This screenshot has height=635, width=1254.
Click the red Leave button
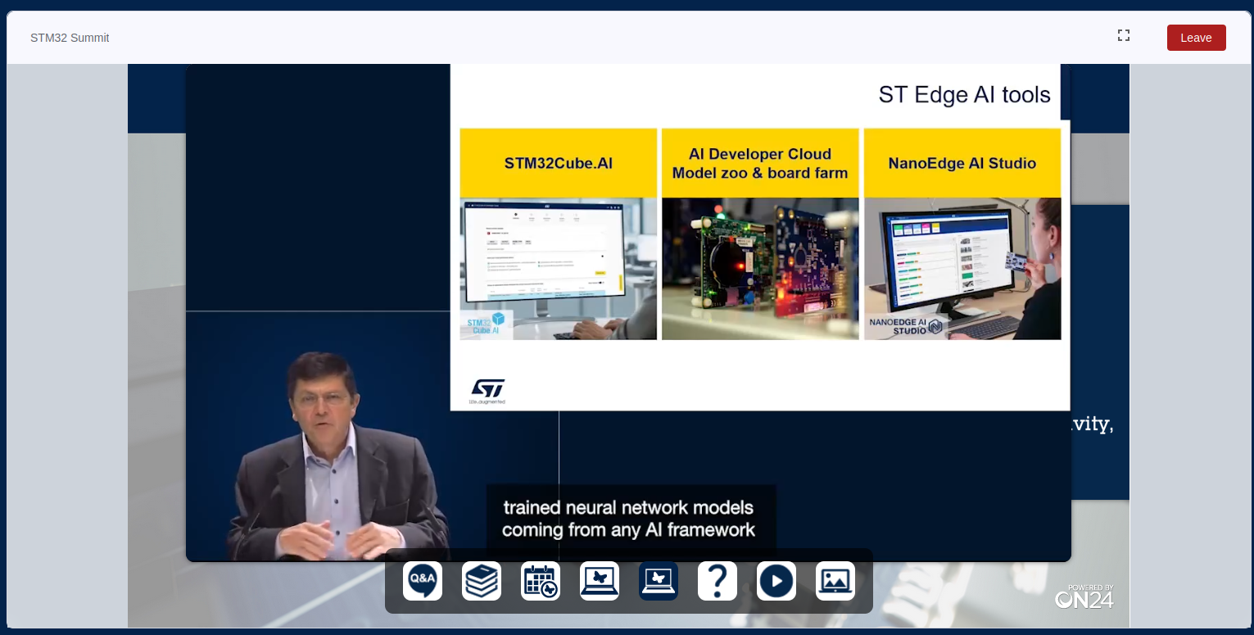pyautogui.click(x=1196, y=38)
